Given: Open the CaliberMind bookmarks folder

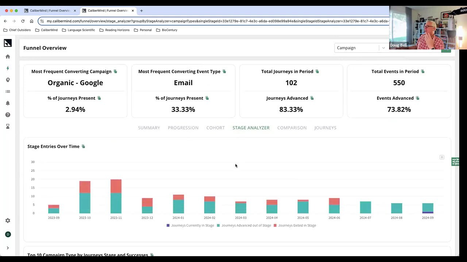Looking at the screenshot, I should [47, 30].
